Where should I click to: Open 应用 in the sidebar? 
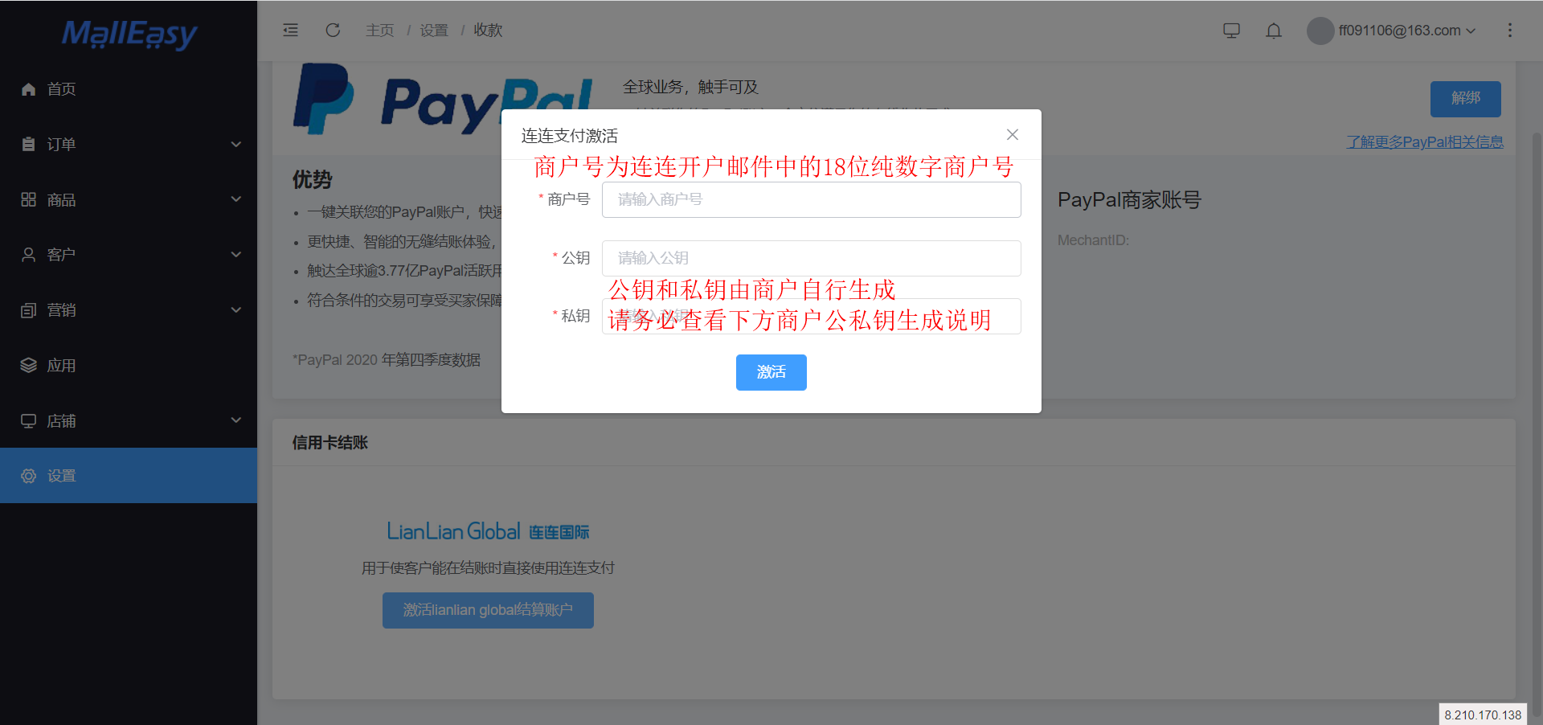point(129,366)
